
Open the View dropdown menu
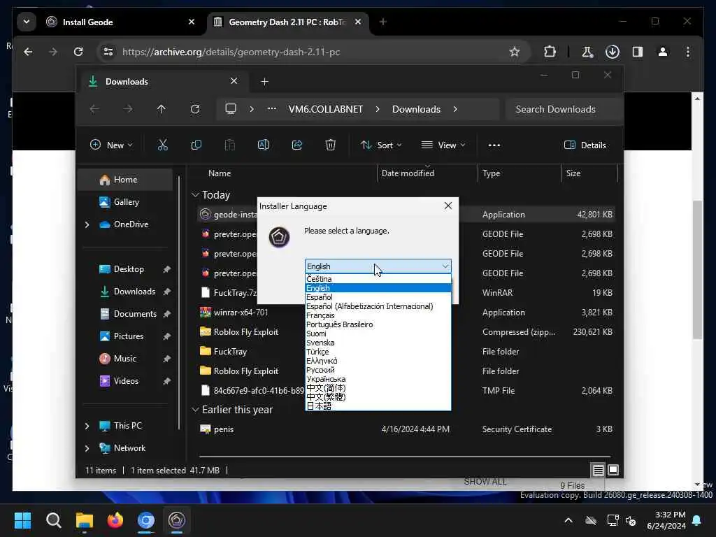pos(443,145)
